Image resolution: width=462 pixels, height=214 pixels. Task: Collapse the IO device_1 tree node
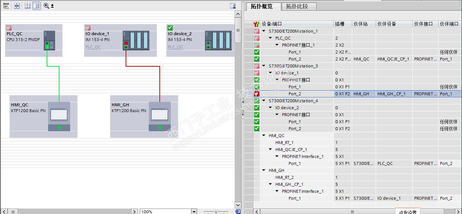(271, 73)
